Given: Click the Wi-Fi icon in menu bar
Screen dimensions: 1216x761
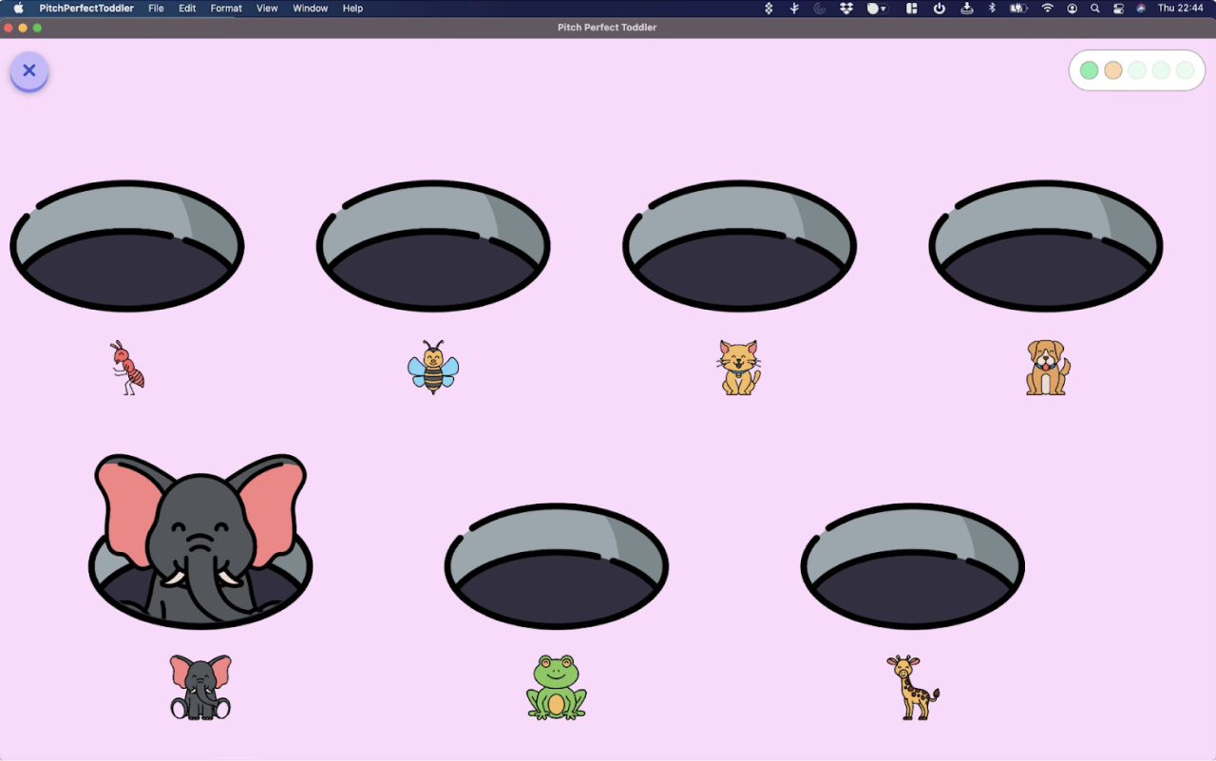Looking at the screenshot, I should pyautogui.click(x=1047, y=9).
